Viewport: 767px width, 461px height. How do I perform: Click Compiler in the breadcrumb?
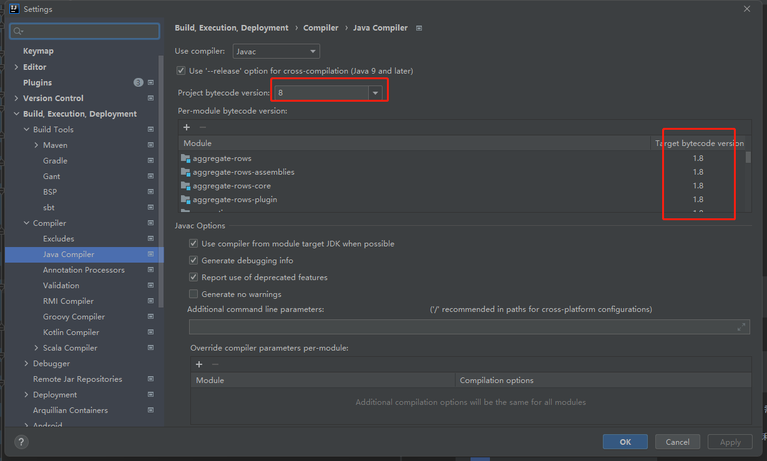tap(321, 28)
